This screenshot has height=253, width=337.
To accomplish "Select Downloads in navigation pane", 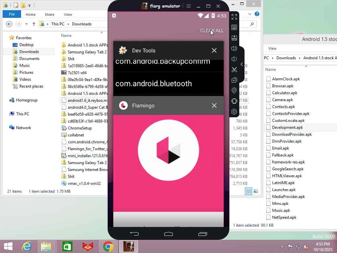I will tap(29, 52).
